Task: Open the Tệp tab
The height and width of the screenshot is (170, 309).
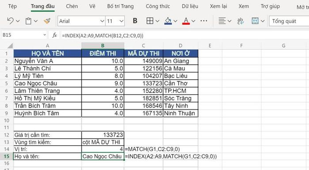Action: 12,6
